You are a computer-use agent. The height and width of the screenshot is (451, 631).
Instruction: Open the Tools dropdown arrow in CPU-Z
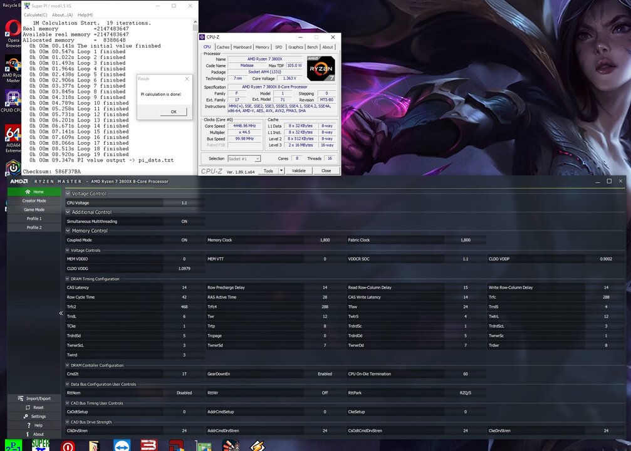(x=281, y=170)
